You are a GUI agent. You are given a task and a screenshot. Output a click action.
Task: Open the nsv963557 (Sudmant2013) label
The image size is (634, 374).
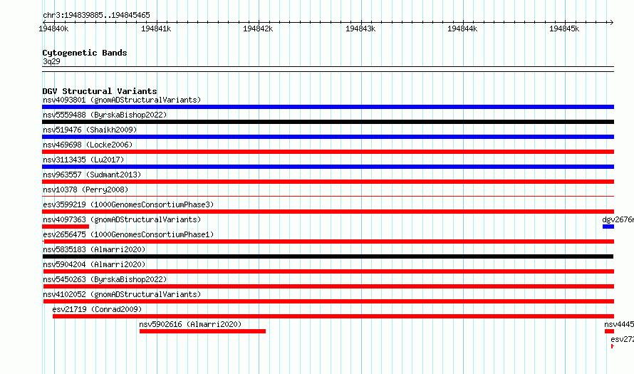coord(92,175)
